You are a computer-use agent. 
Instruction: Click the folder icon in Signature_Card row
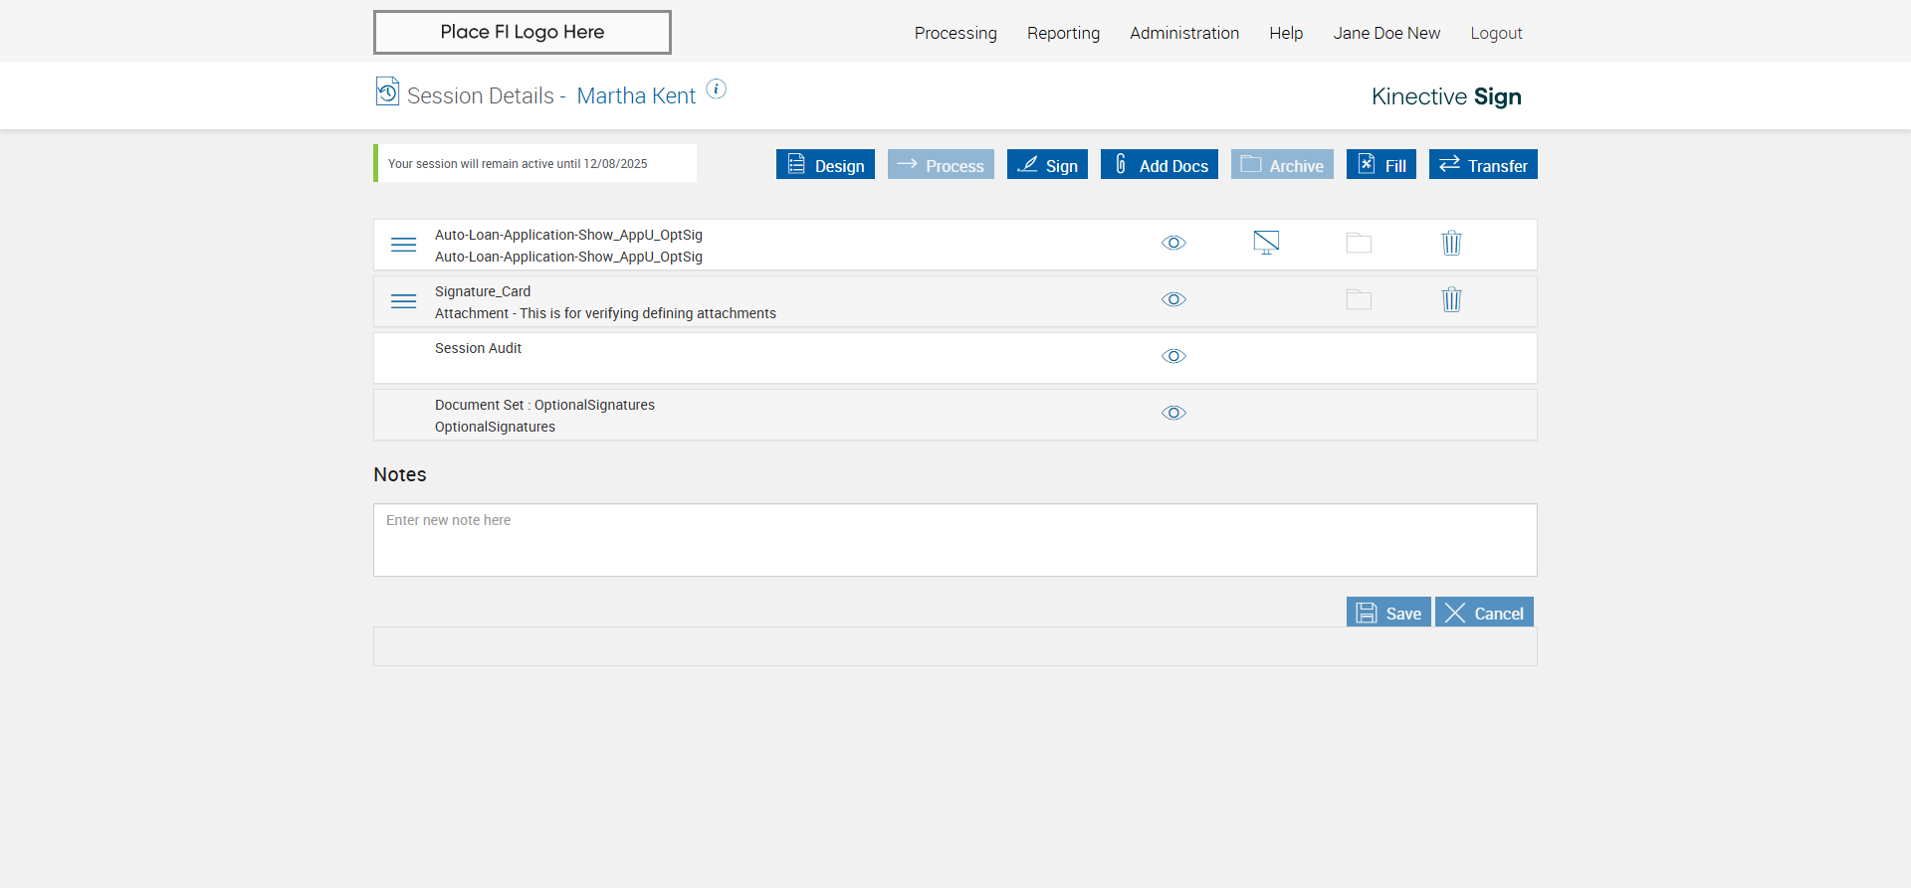1359,299
